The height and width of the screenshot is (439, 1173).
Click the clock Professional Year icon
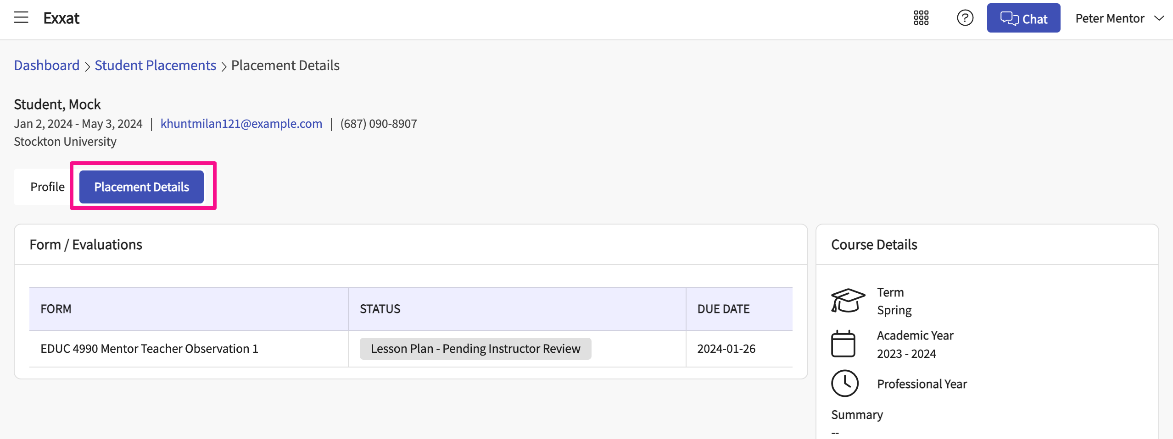(844, 383)
